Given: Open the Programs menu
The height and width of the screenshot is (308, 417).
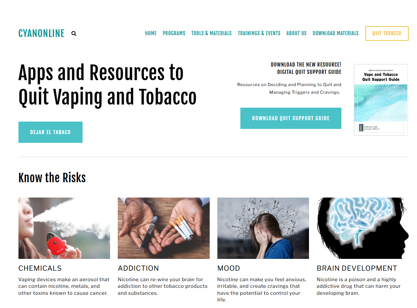Looking at the screenshot, I should pos(174,33).
